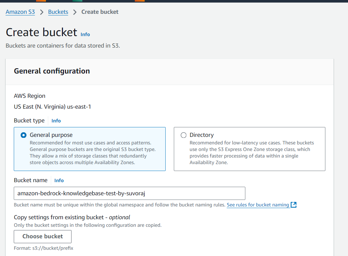Click the external link icon after naming rules
Image resolution: width=348 pixels, height=256 pixels.
pos(294,204)
